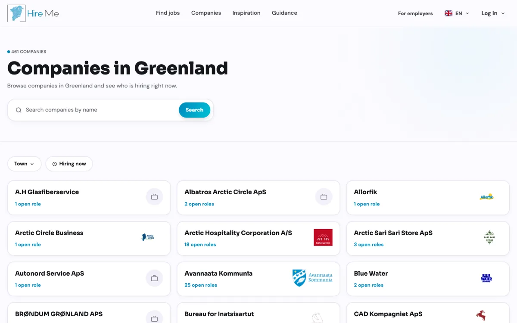Click Albatros Arctic Circle briefcase icon
This screenshot has width=517, height=323.
324,197
